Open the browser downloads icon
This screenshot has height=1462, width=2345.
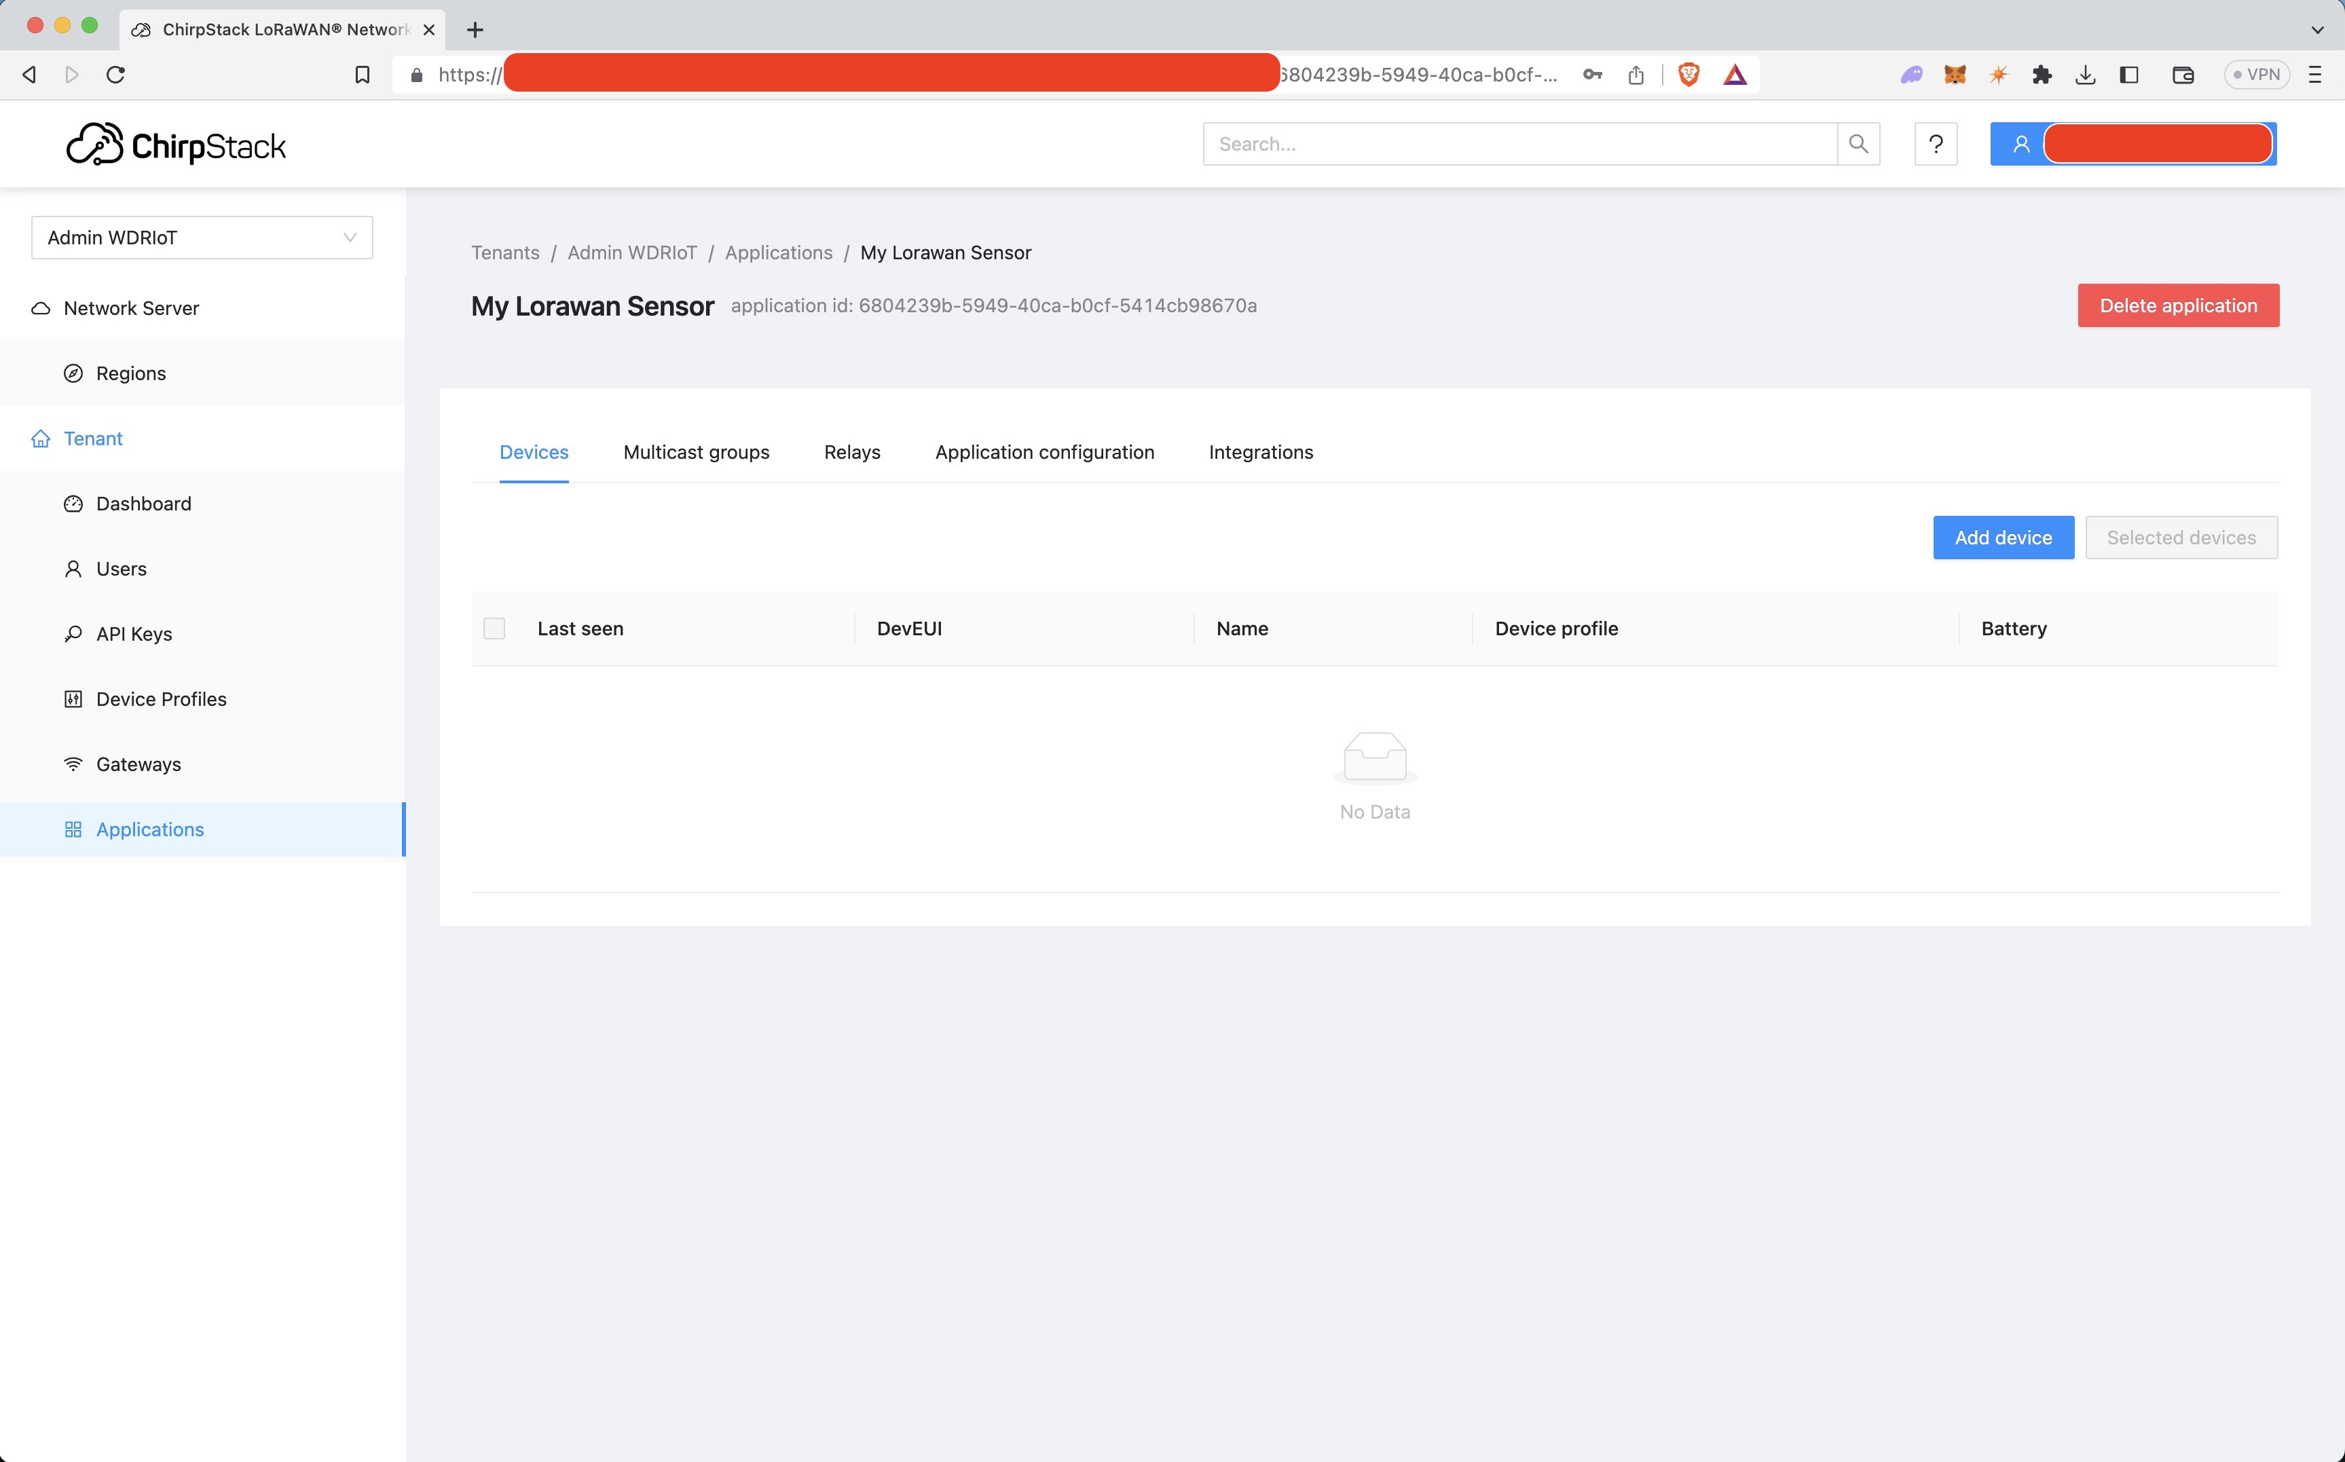(2085, 75)
